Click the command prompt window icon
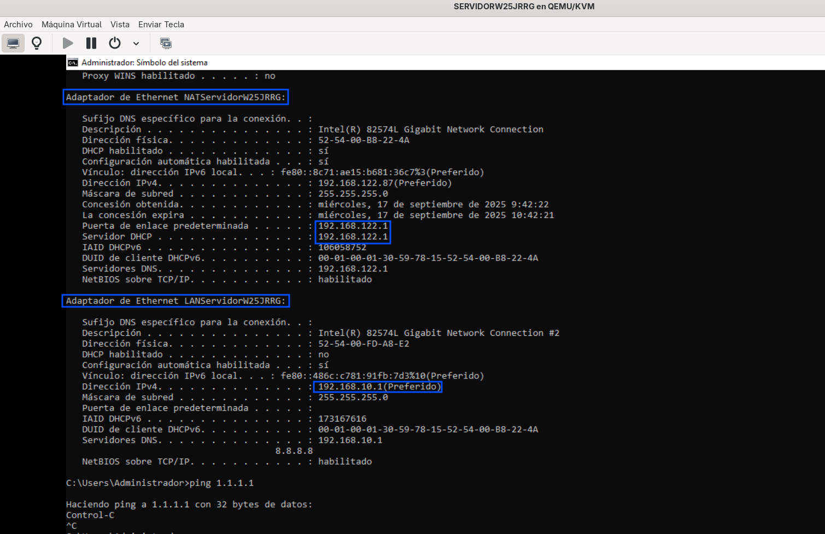This screenshot has height=534, width=825. coord(73,63)
